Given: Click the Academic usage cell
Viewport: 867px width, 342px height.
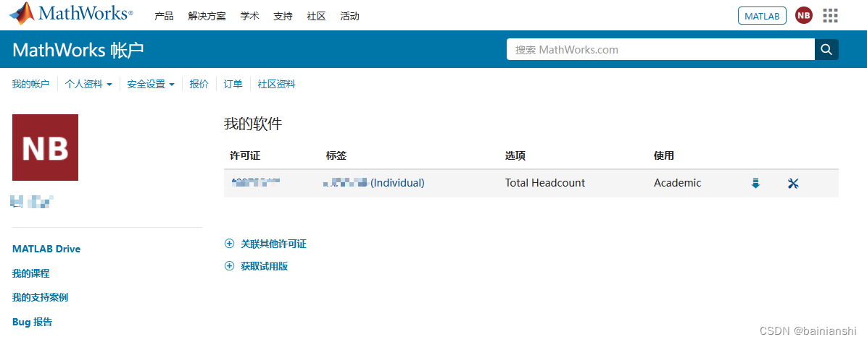Looking at the screenshot, I should coord(677,183).
